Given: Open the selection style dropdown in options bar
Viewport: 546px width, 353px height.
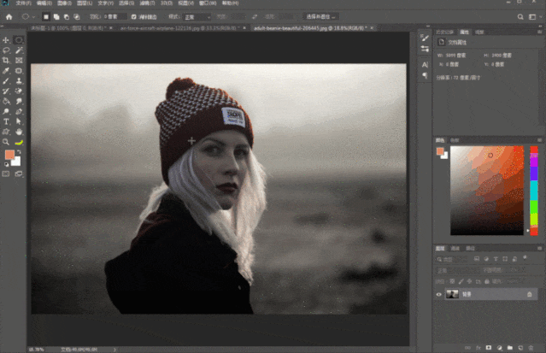Looking at the screenshot, I should pyautogui.click(x=197, y=17).
